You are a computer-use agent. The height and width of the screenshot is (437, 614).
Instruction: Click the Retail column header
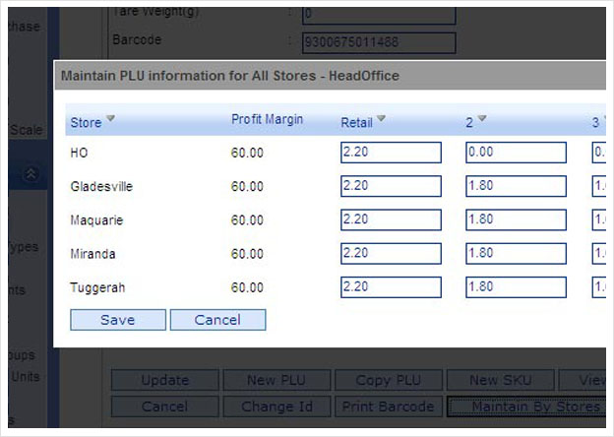coord(356,123)
